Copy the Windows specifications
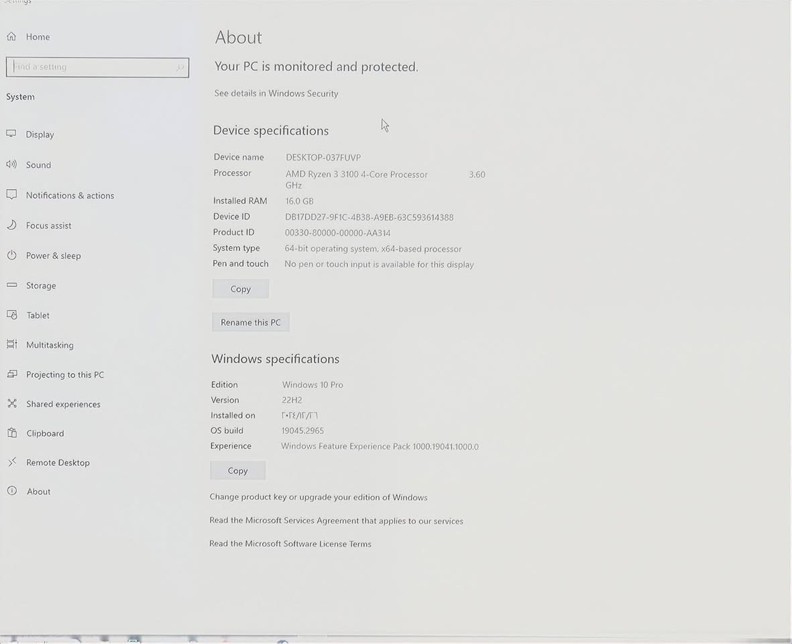The image size is (792, 644). (237, 471)
